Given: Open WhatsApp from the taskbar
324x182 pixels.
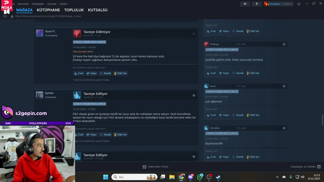Looking at the screenshot, I should point(200,177).
